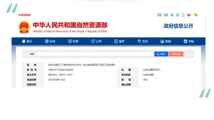Click the 发文字号 field label

pyautogui.click(x=32, y=75)
